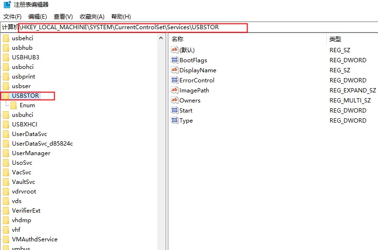Open the 编辑(E) menu

37,17
